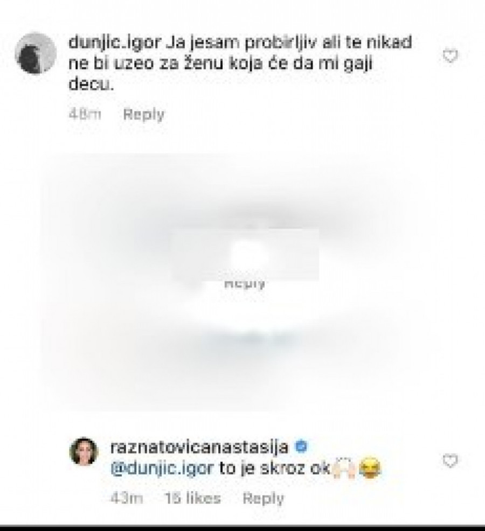Click the raised hands emoji in the reply

pyautogui.click(x=344, y=469)
